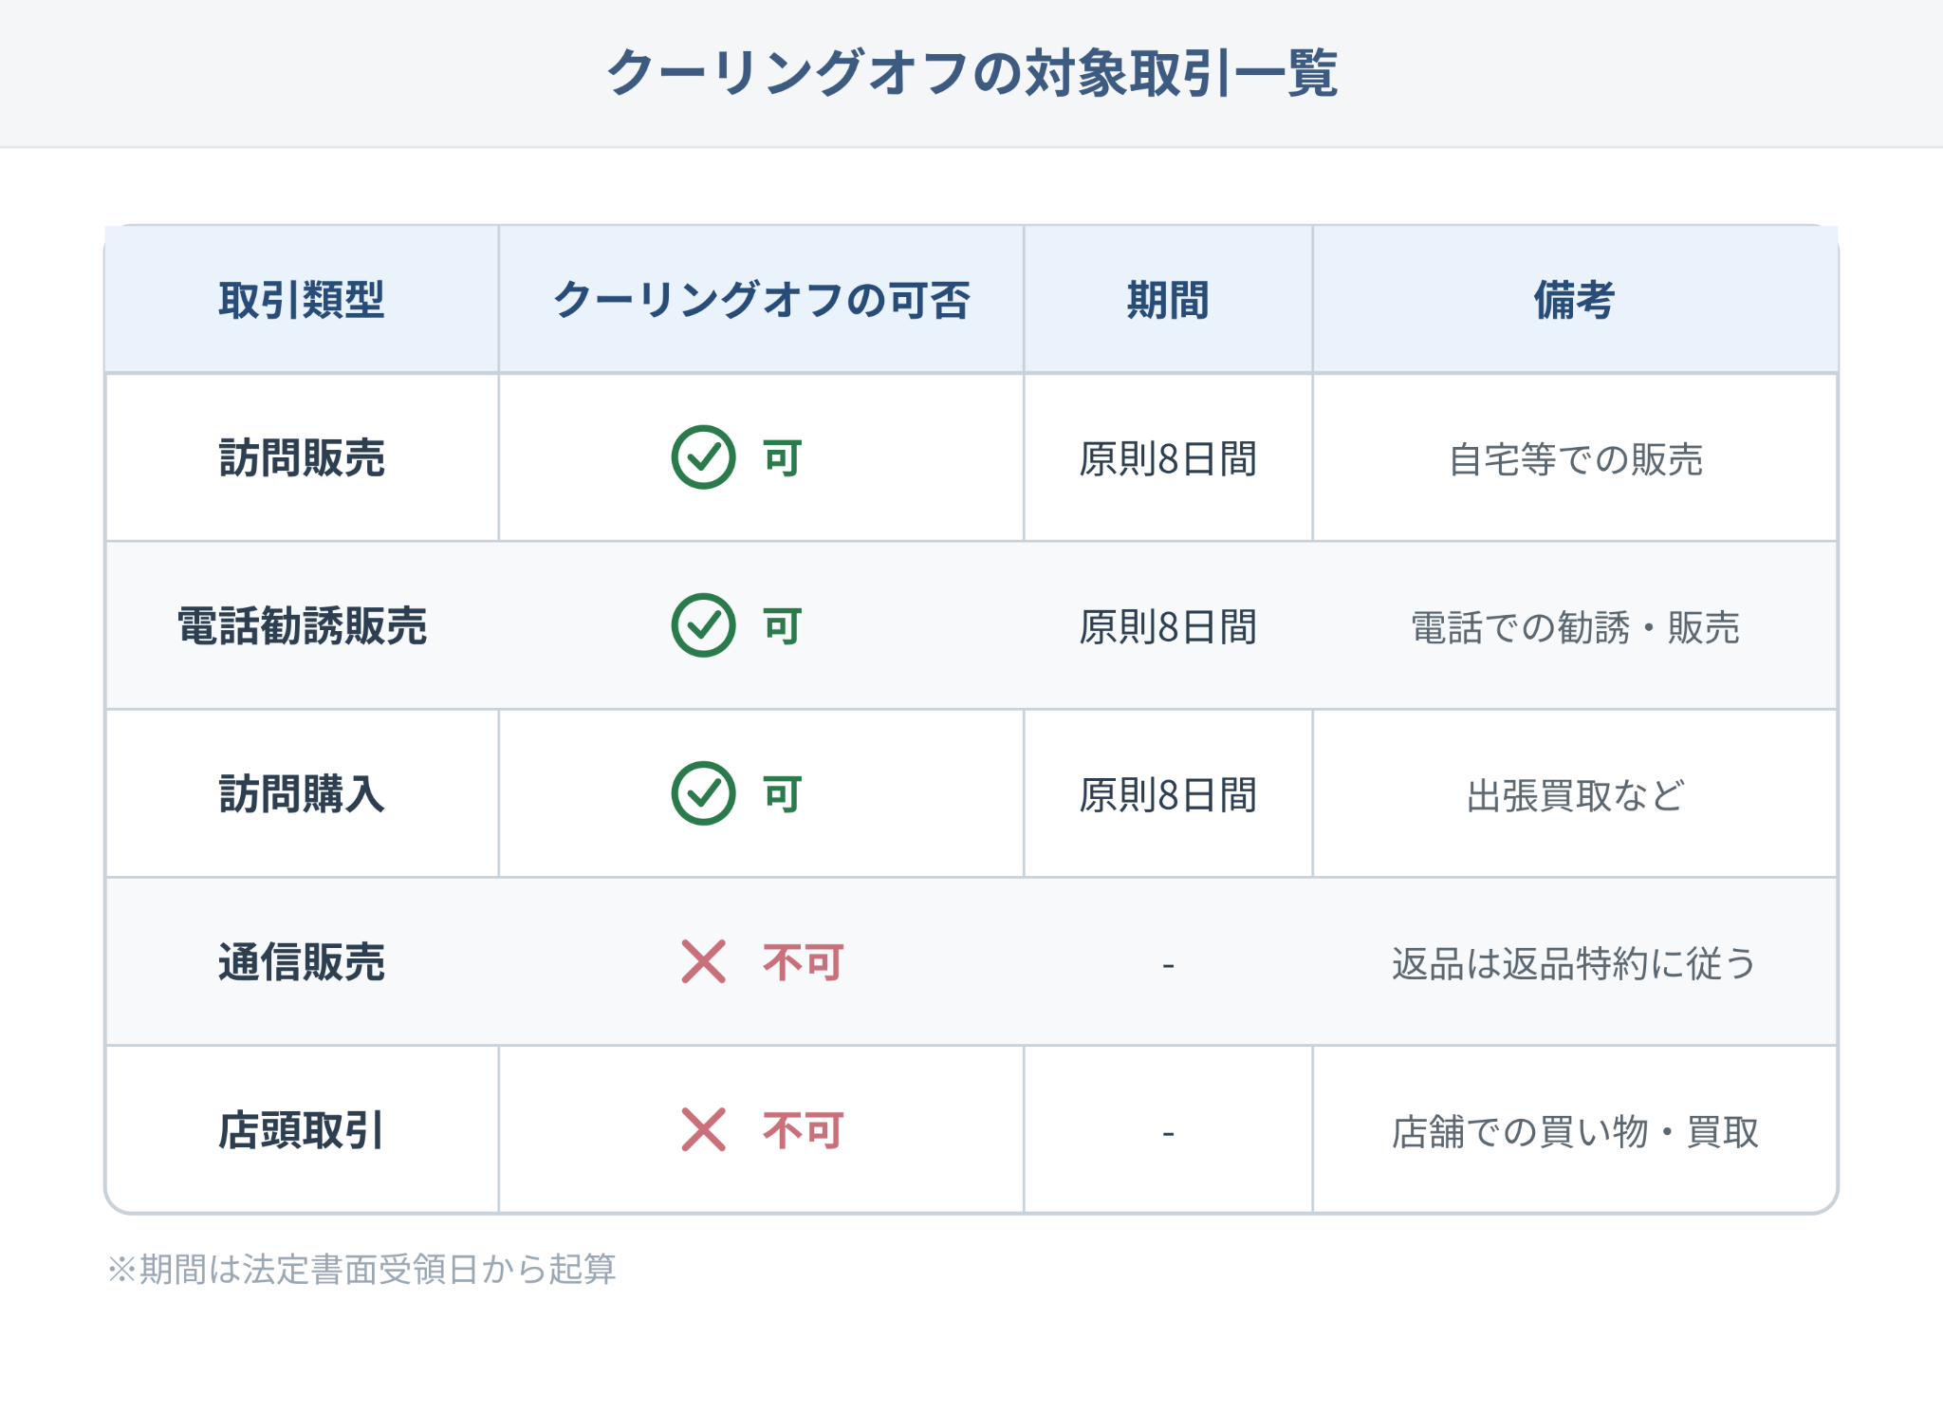Click the green checkmark icon in 訪問購入 row
The height and width of the screenshot is (1413, 1943).
click(703, 793)
